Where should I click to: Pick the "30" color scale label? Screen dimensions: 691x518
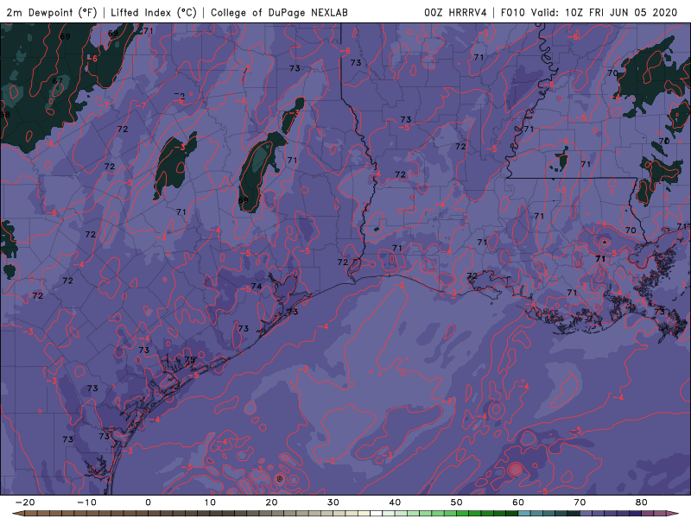coord(333,502)
